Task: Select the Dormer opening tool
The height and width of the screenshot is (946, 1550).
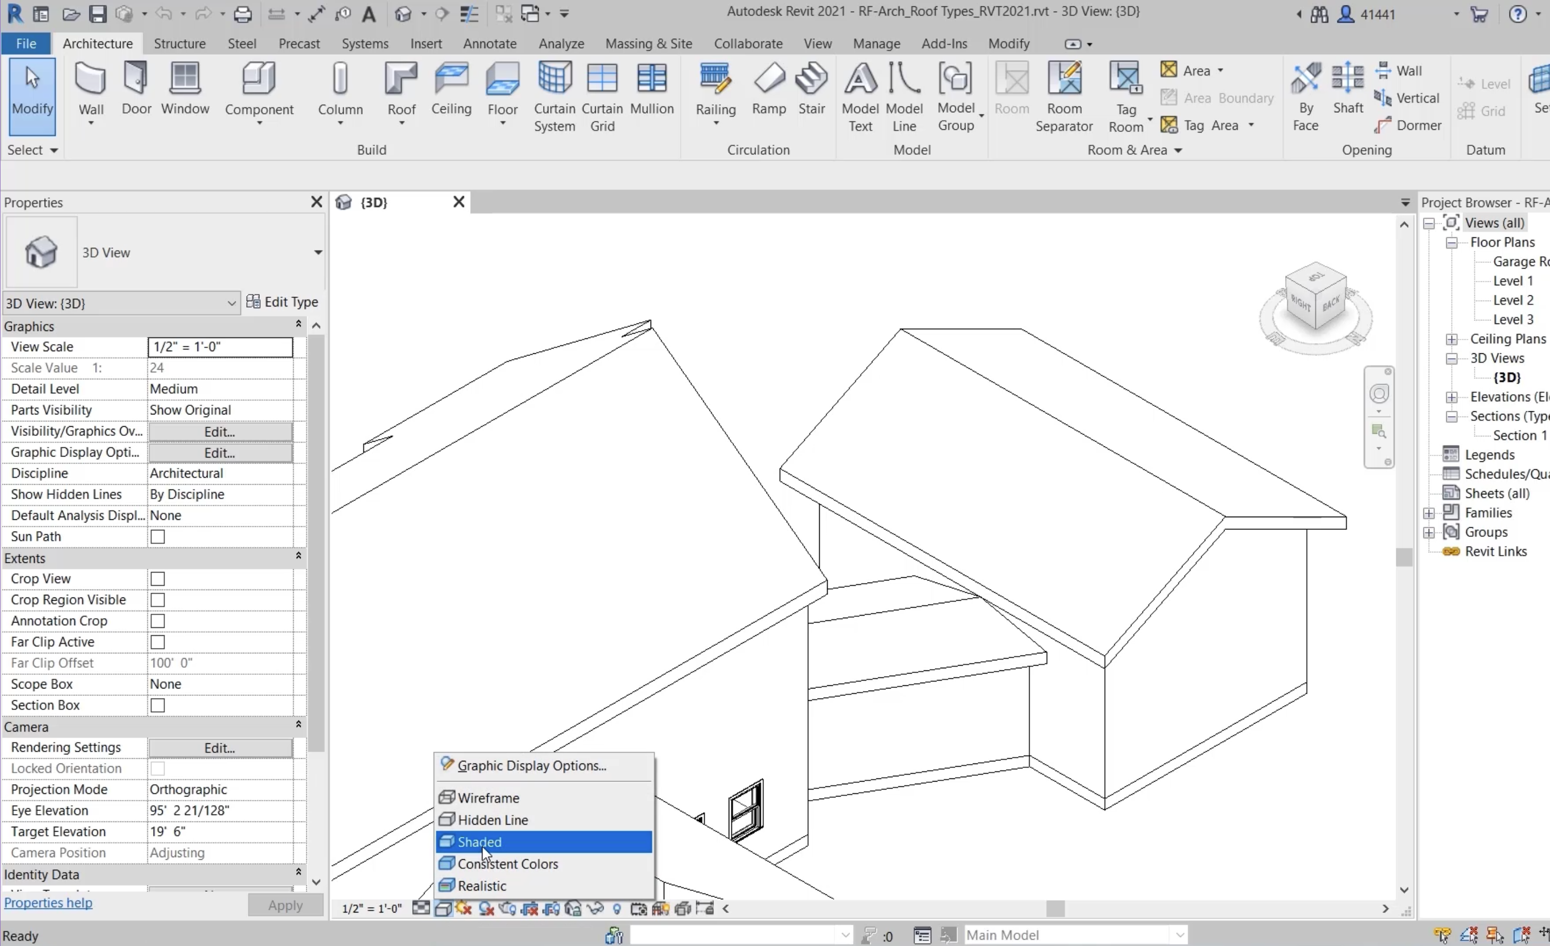Action: (x=1408, y=125)
